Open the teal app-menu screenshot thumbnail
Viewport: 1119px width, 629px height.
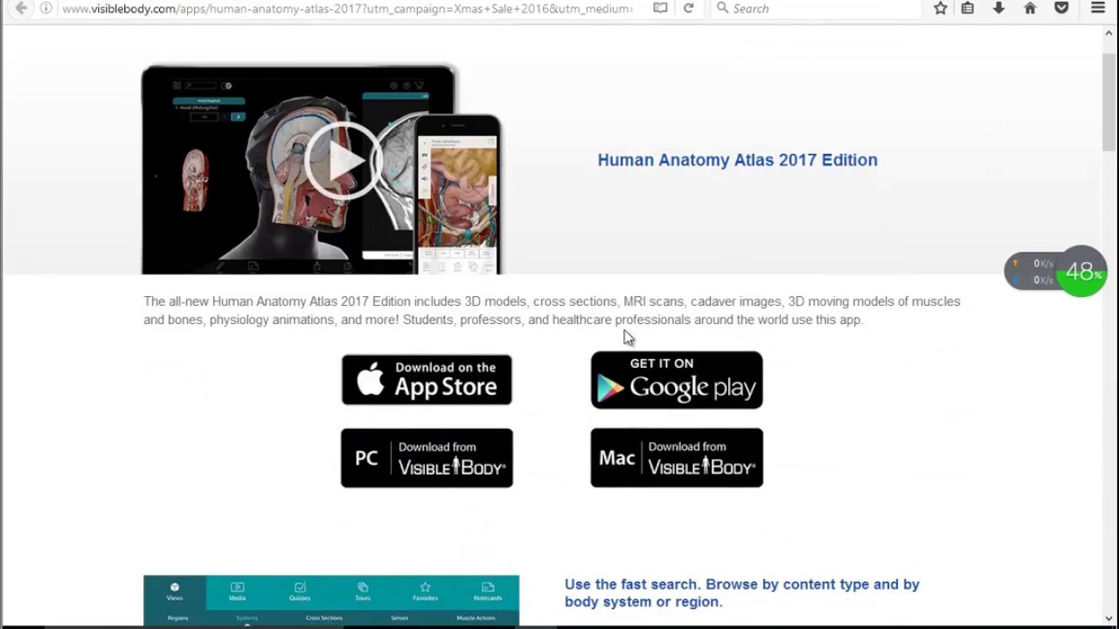tap(331, 600)
